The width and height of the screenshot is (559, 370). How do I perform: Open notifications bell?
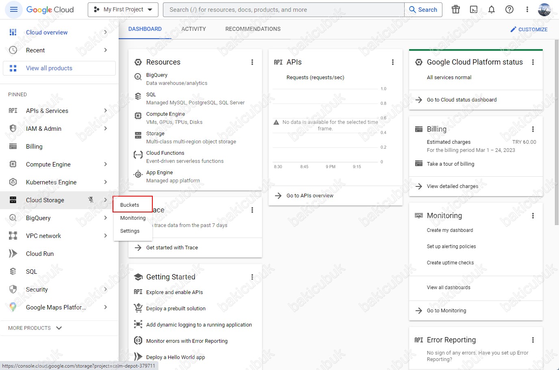(492, 9)
